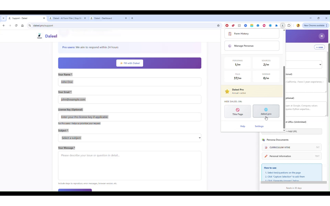
Task: Click the Personas 1/∞ stat card
Action: coord(238,63)
